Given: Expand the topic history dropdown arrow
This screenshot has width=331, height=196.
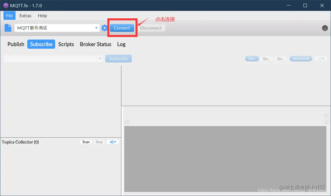Looking at the screenshot, I should coord(100,58).
